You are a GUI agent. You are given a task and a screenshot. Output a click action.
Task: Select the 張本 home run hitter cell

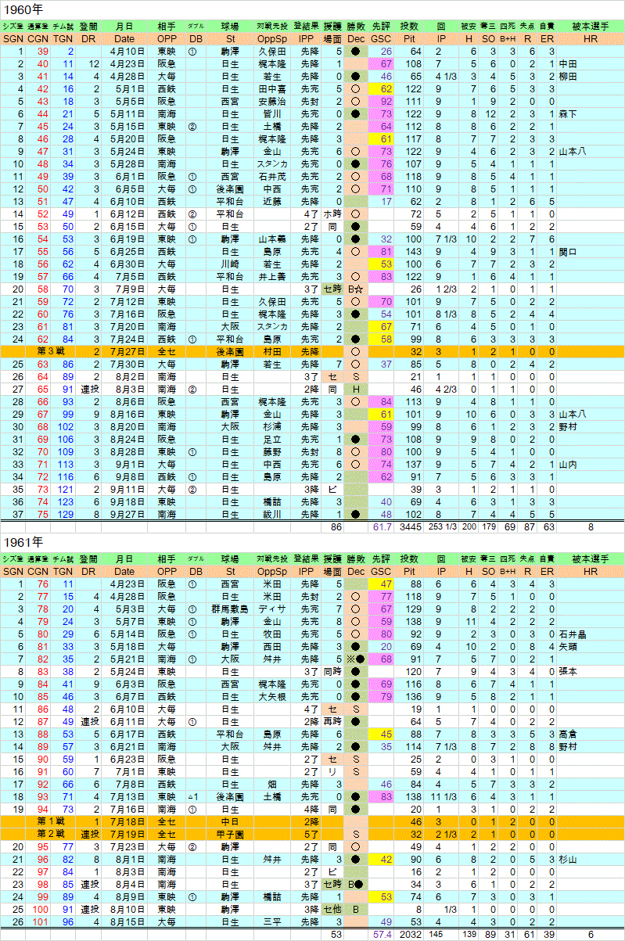pos(591,671)
